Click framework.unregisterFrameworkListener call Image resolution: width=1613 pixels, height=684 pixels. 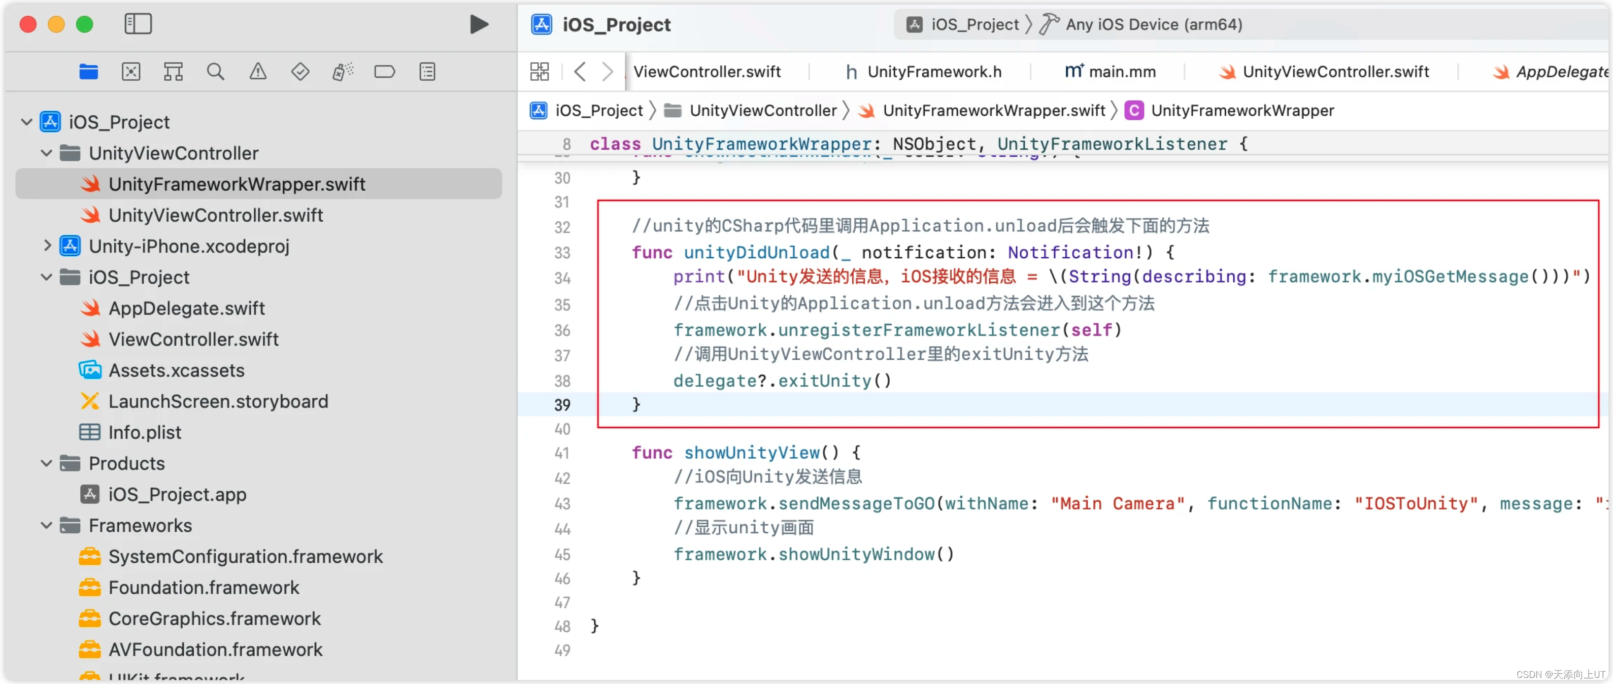click(x=897, y=330)
